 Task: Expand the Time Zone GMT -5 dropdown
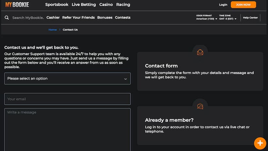click(x=228, y=19)
